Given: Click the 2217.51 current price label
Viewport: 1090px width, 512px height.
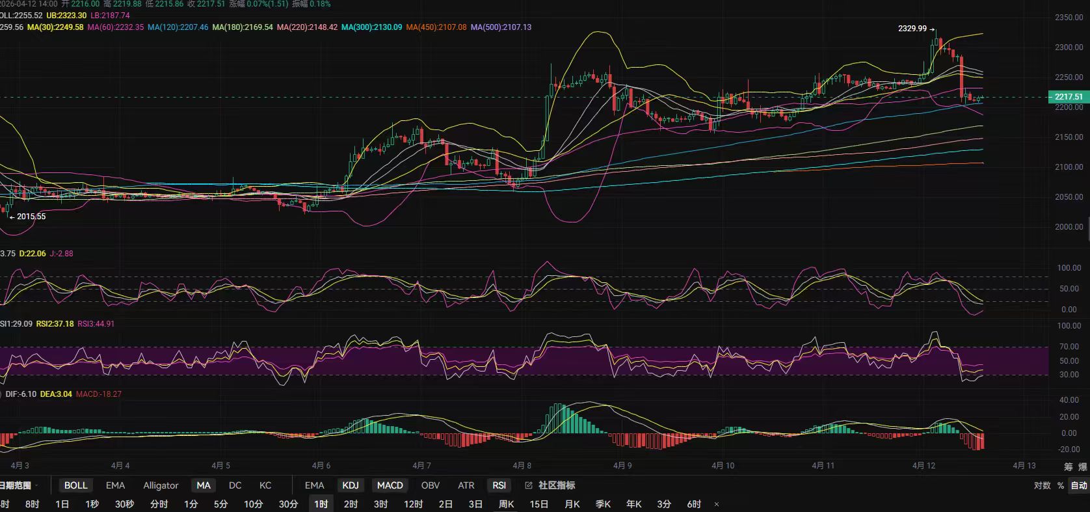Looking at the screenshot, I should (1068, 97).
